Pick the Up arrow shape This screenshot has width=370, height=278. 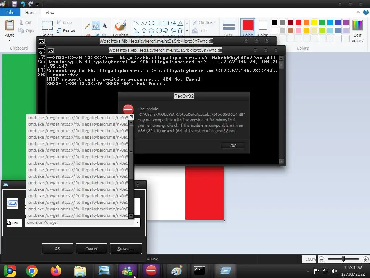[180, 30]
